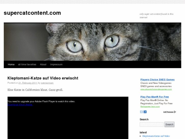Click Classic and New Videogames ad text
Viewport: 185px width, 139px height.
pyautogui.click(x=156, y=83)
